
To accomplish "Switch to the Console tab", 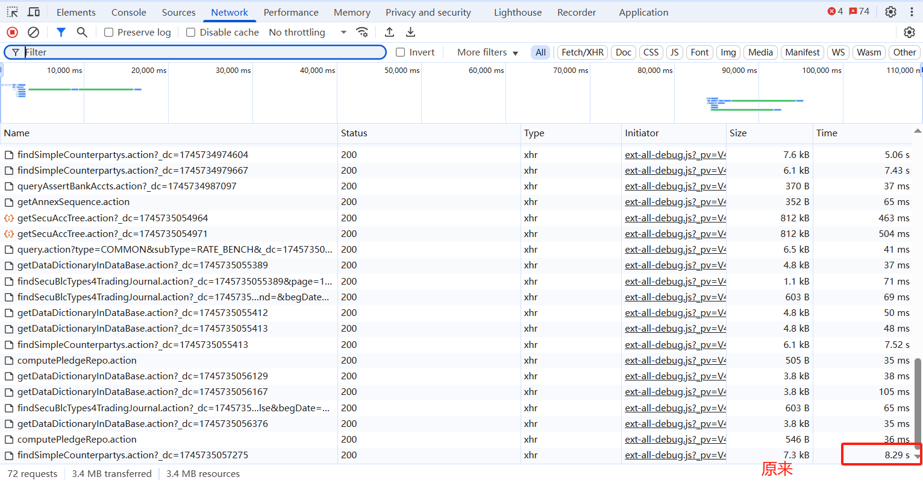I will pos(129,12).
